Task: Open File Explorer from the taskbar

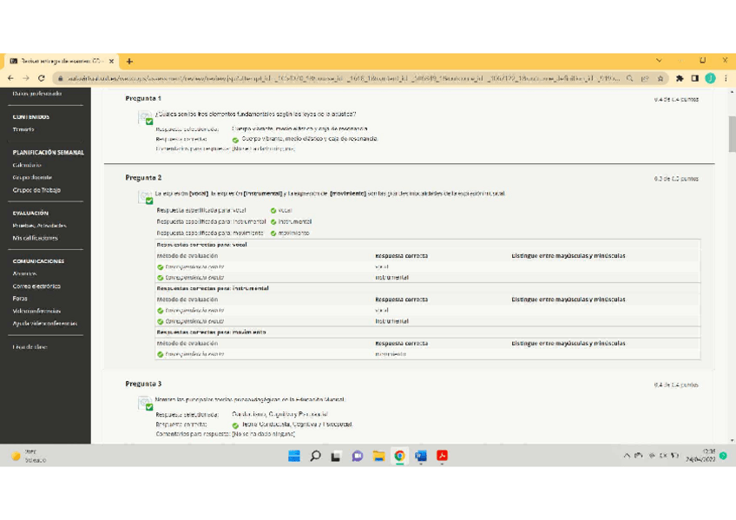Action: (378, 456)
